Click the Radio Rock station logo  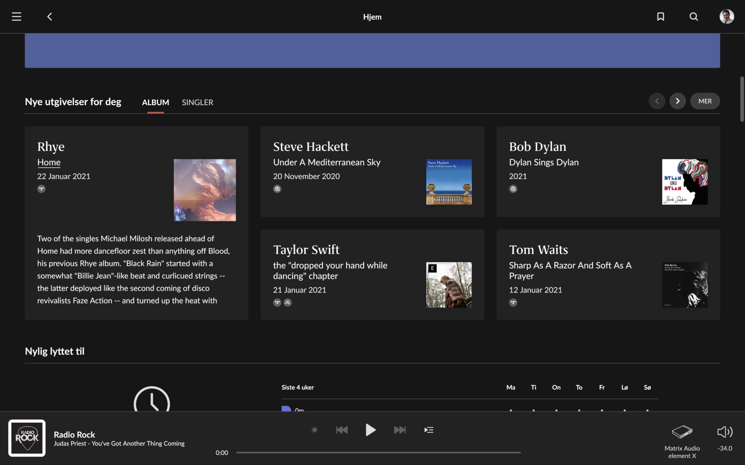(27, 438)
